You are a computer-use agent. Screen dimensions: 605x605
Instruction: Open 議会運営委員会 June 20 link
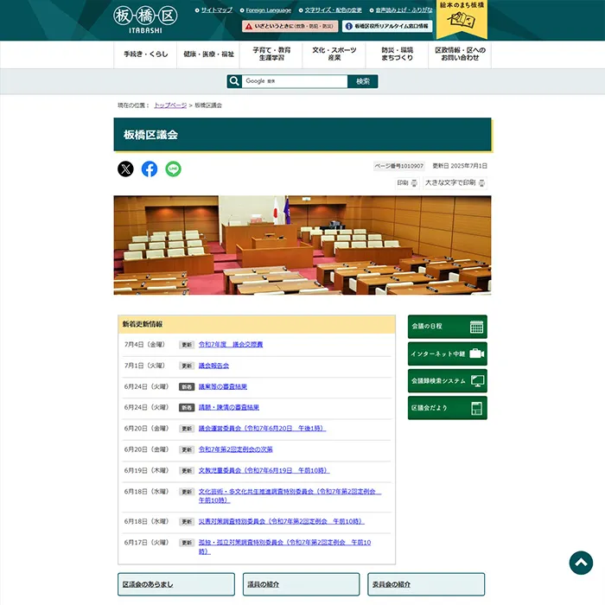263,429
